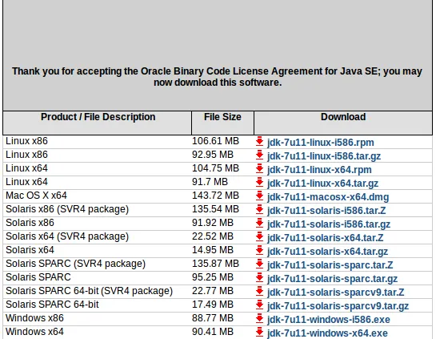Image resolution: width=436 pixels, height=339 pixels.
Task: Click the Download column header
Action: [x=343, y=117]
